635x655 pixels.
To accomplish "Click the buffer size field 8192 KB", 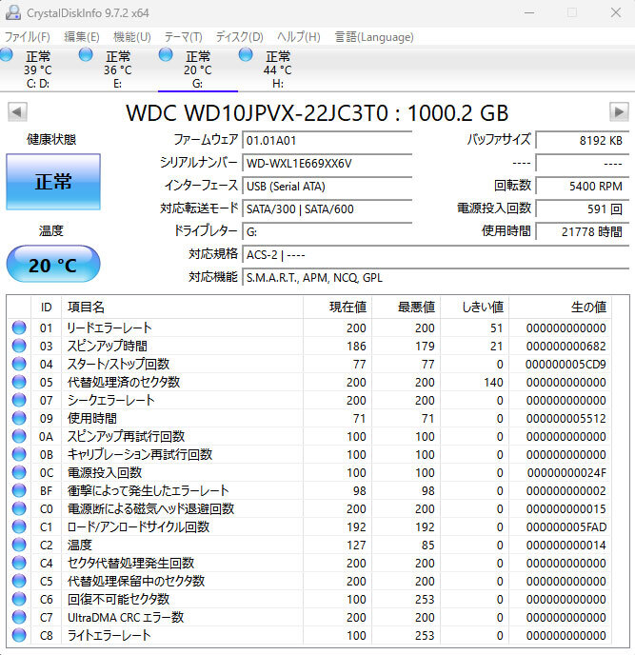I will coord(583,140).
